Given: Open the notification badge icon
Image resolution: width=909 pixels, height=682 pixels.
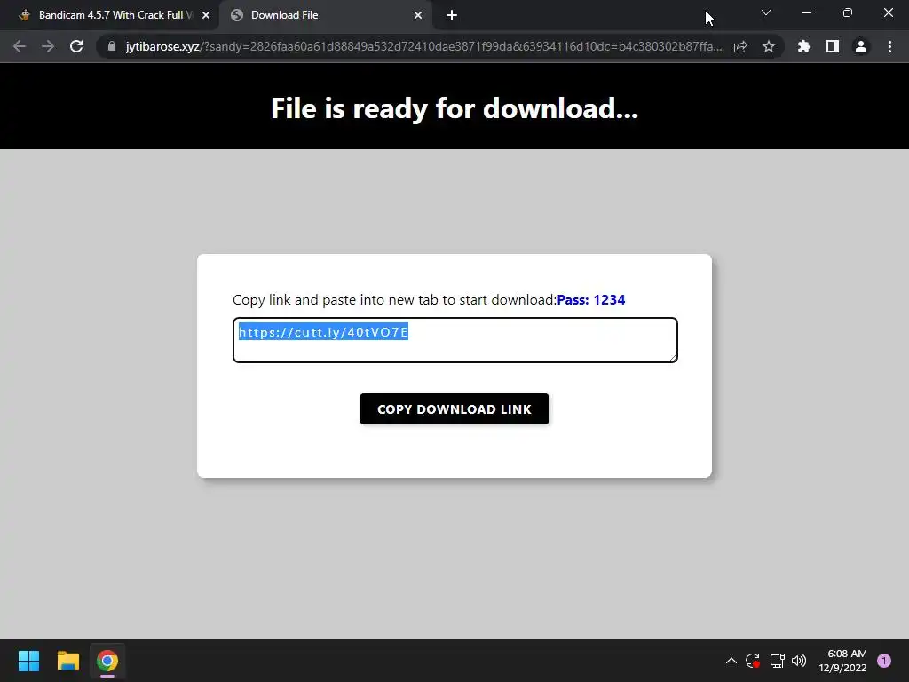Looking at the screenshot, I should (x=884, y=661).
